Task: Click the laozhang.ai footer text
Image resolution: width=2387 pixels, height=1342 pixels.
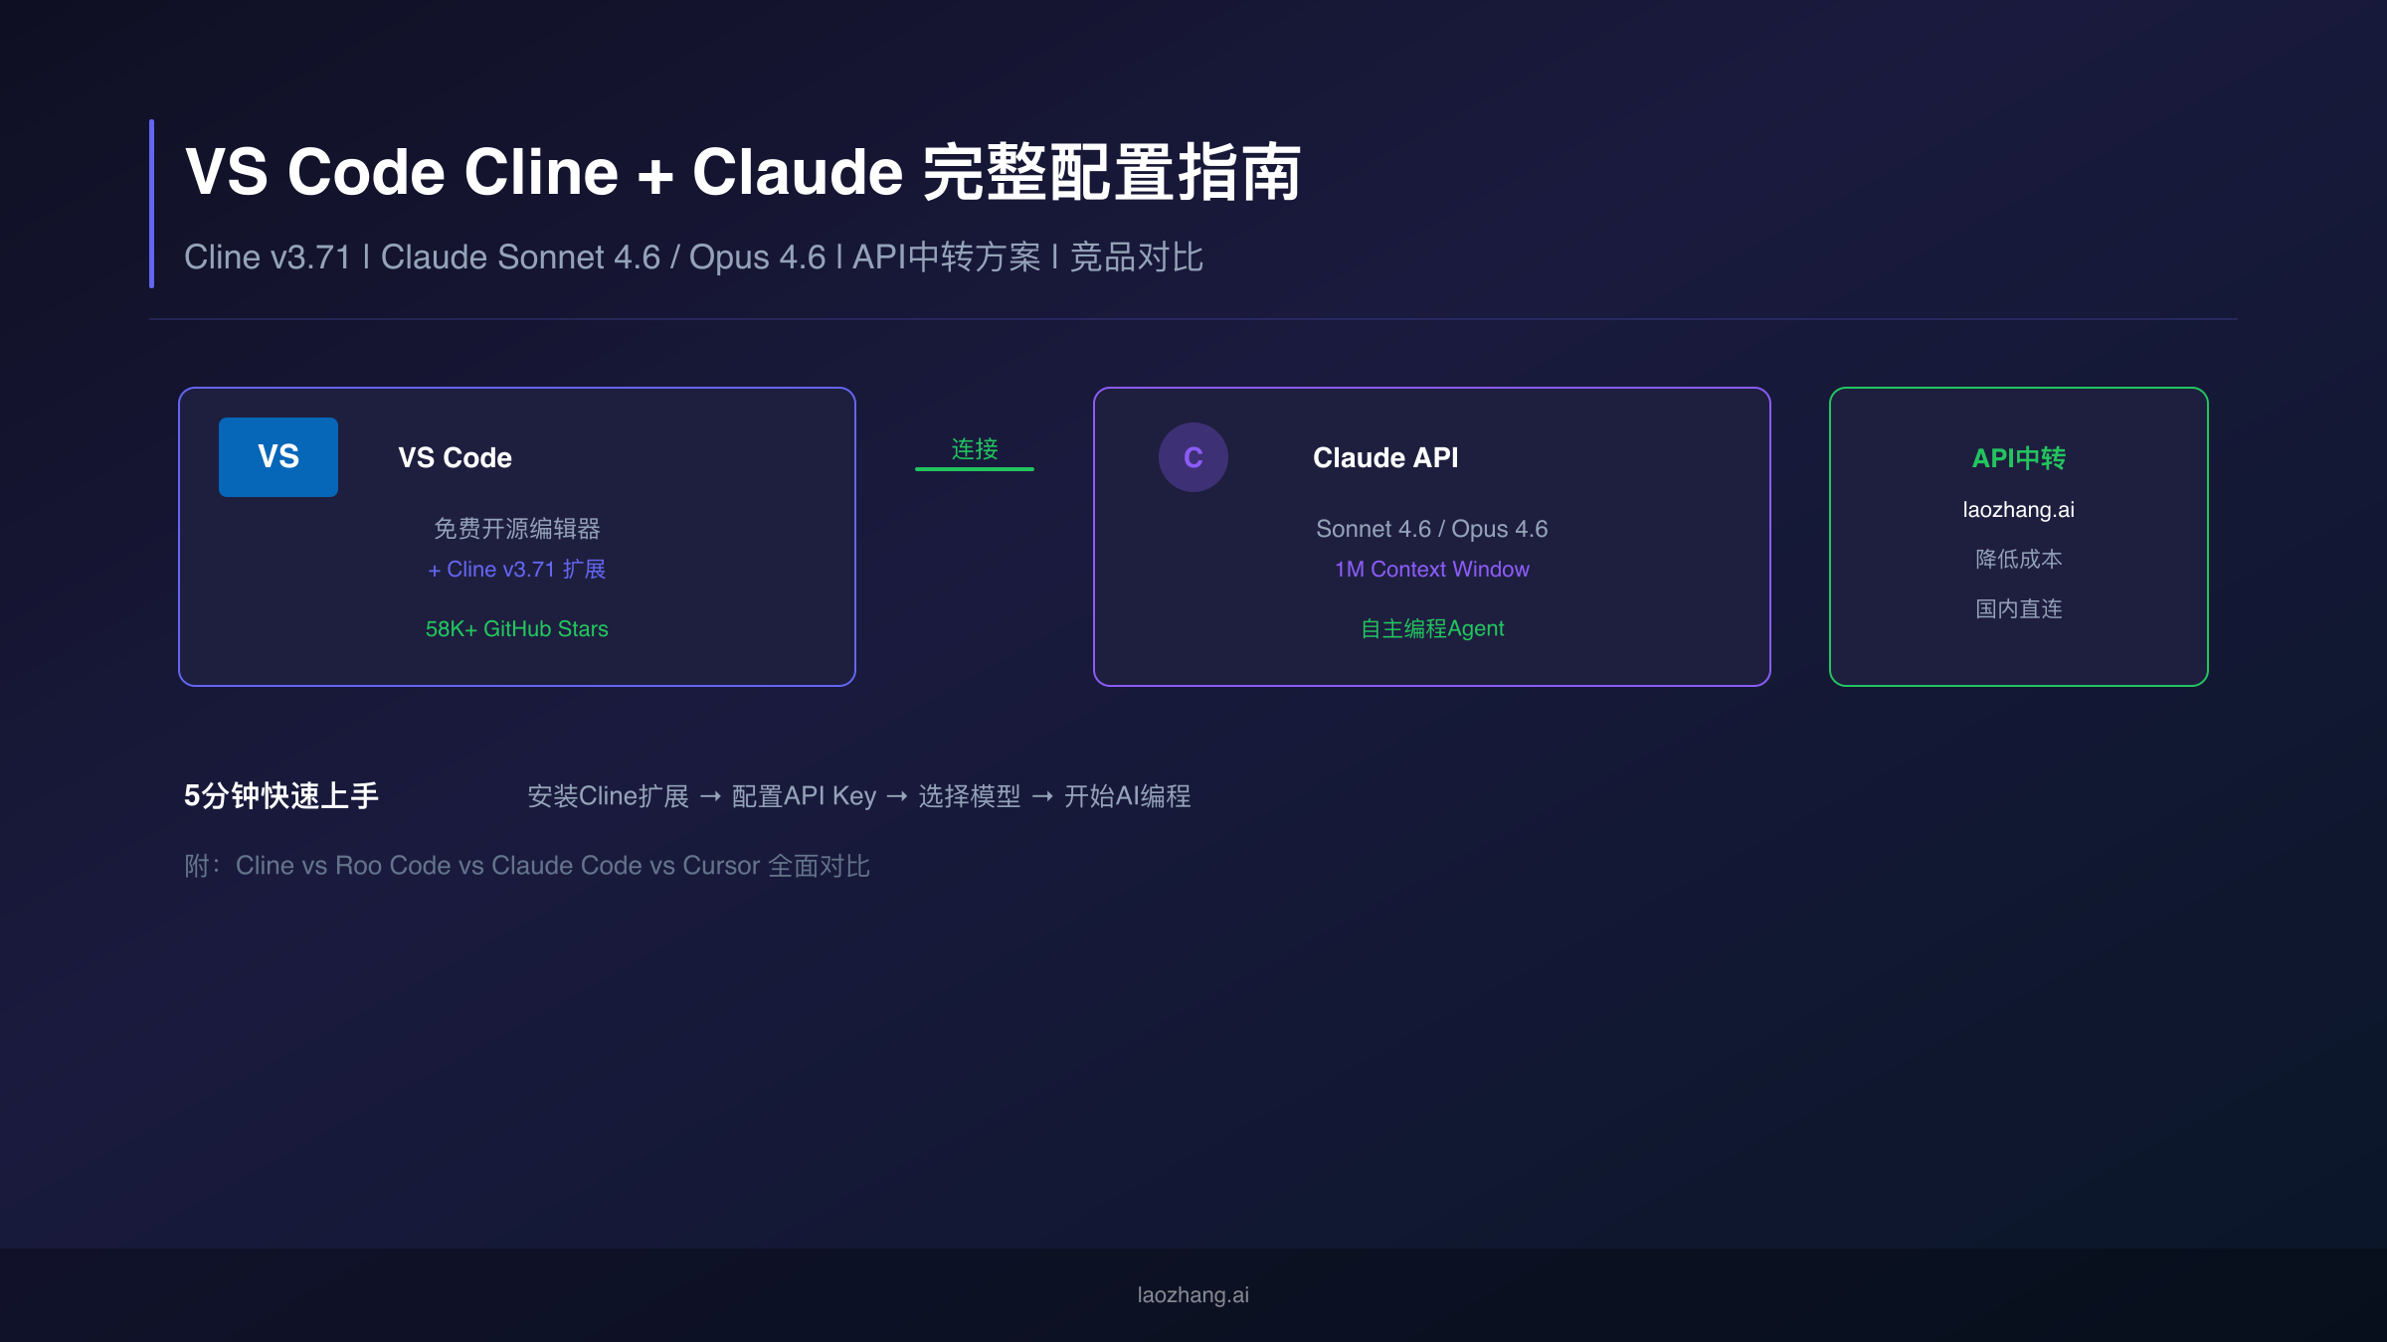Action: point(1193,1295)
